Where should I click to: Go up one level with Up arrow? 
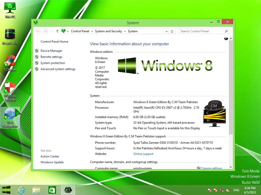coord(57,31)
